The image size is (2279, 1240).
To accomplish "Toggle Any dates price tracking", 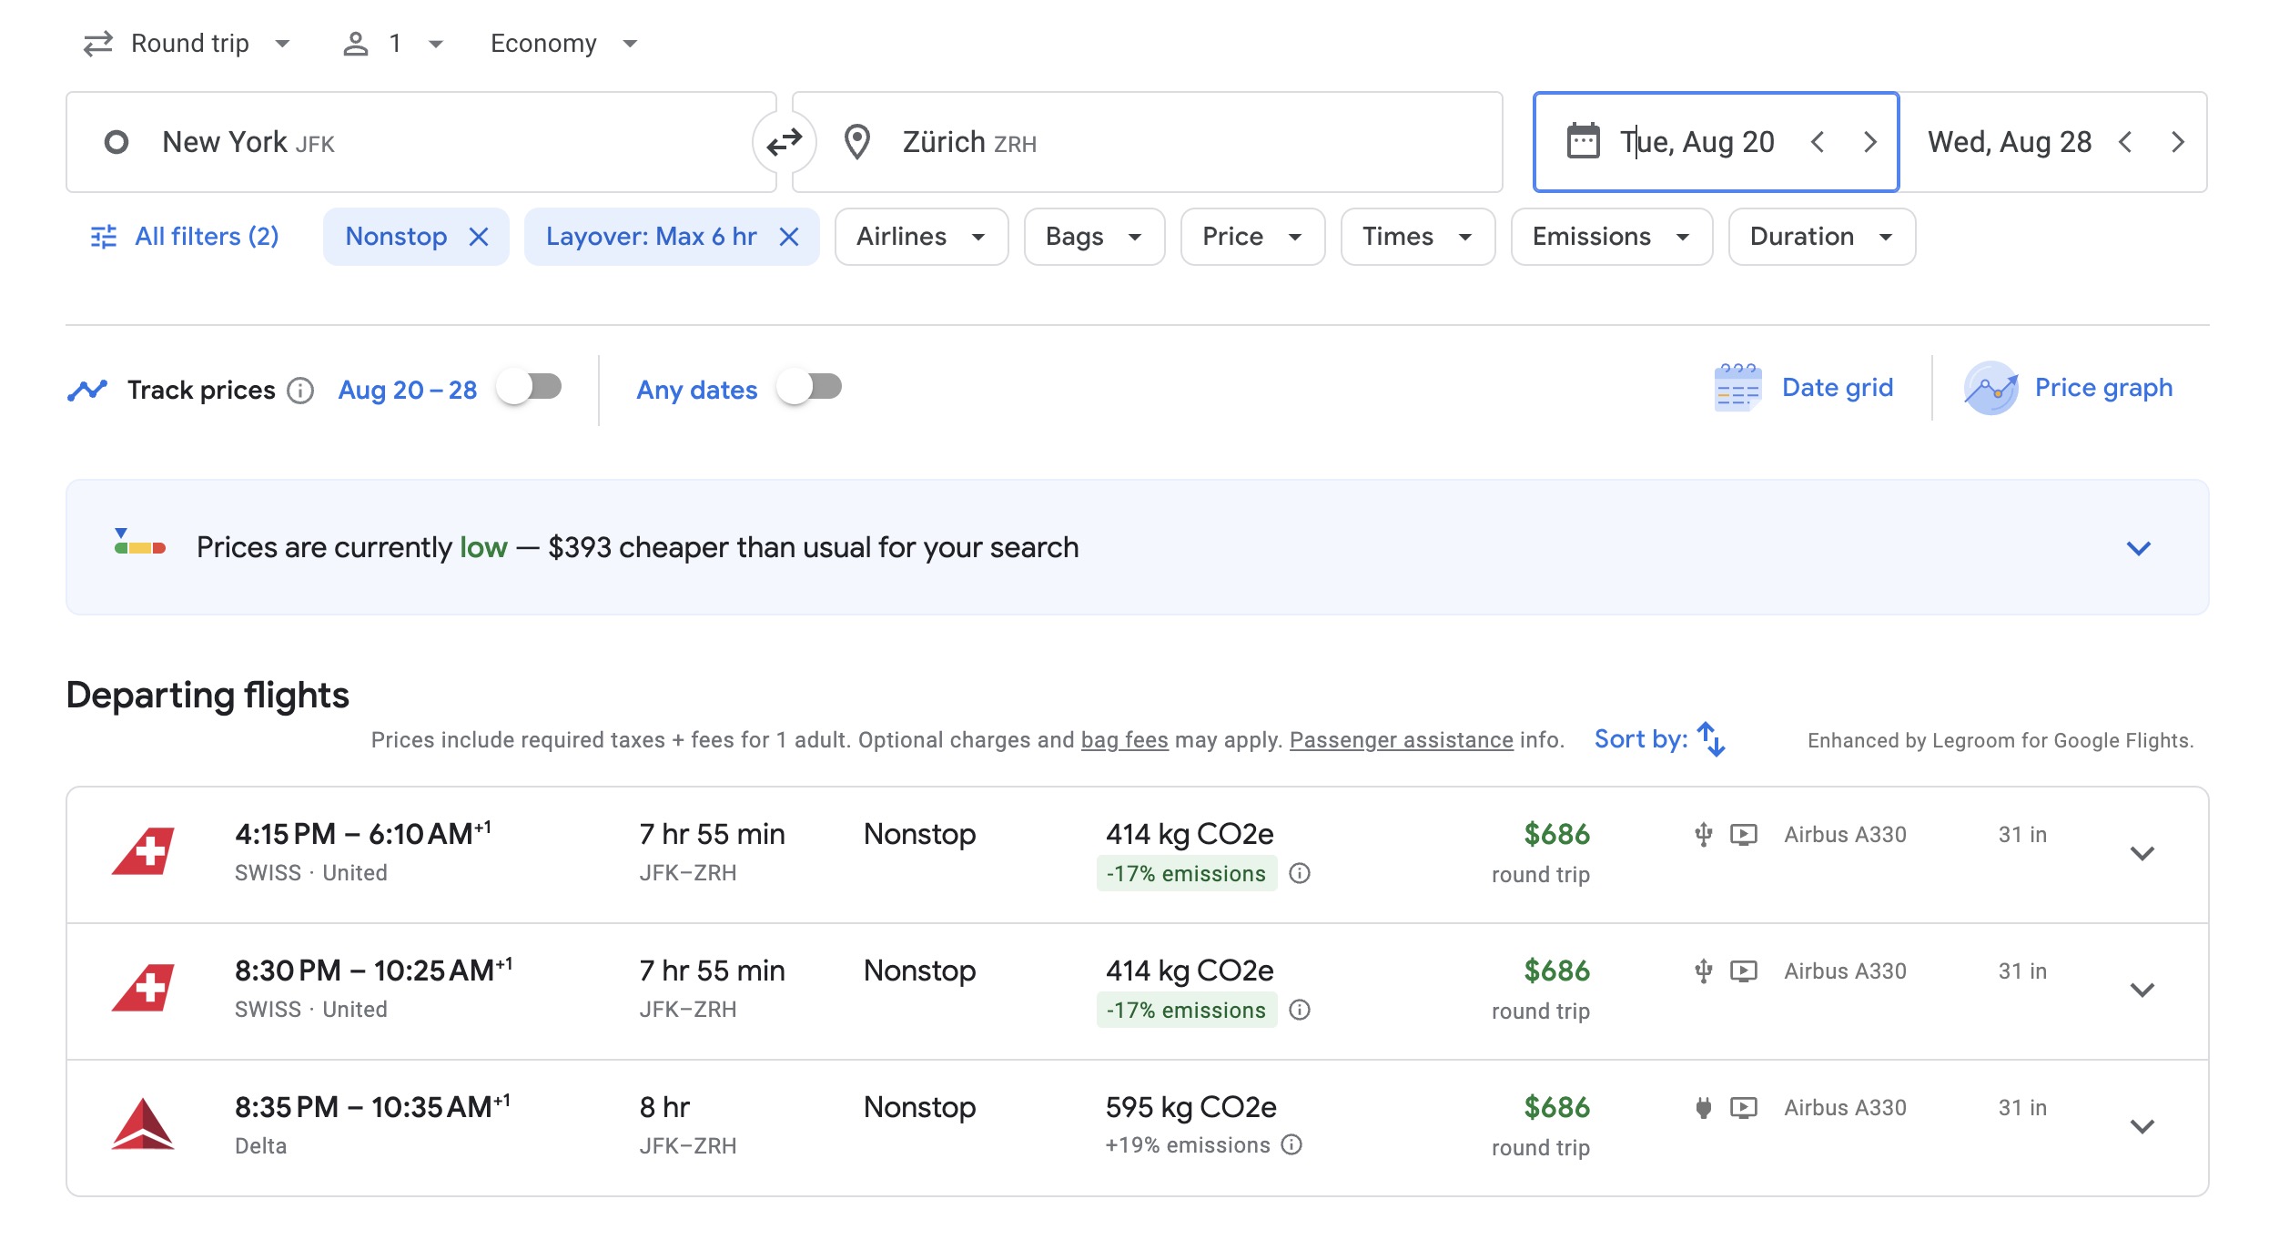I will (810, 388).
